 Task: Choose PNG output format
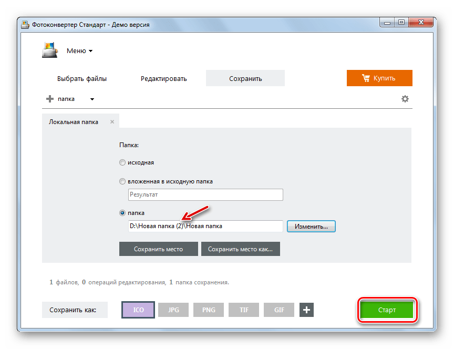pos(209,310)
